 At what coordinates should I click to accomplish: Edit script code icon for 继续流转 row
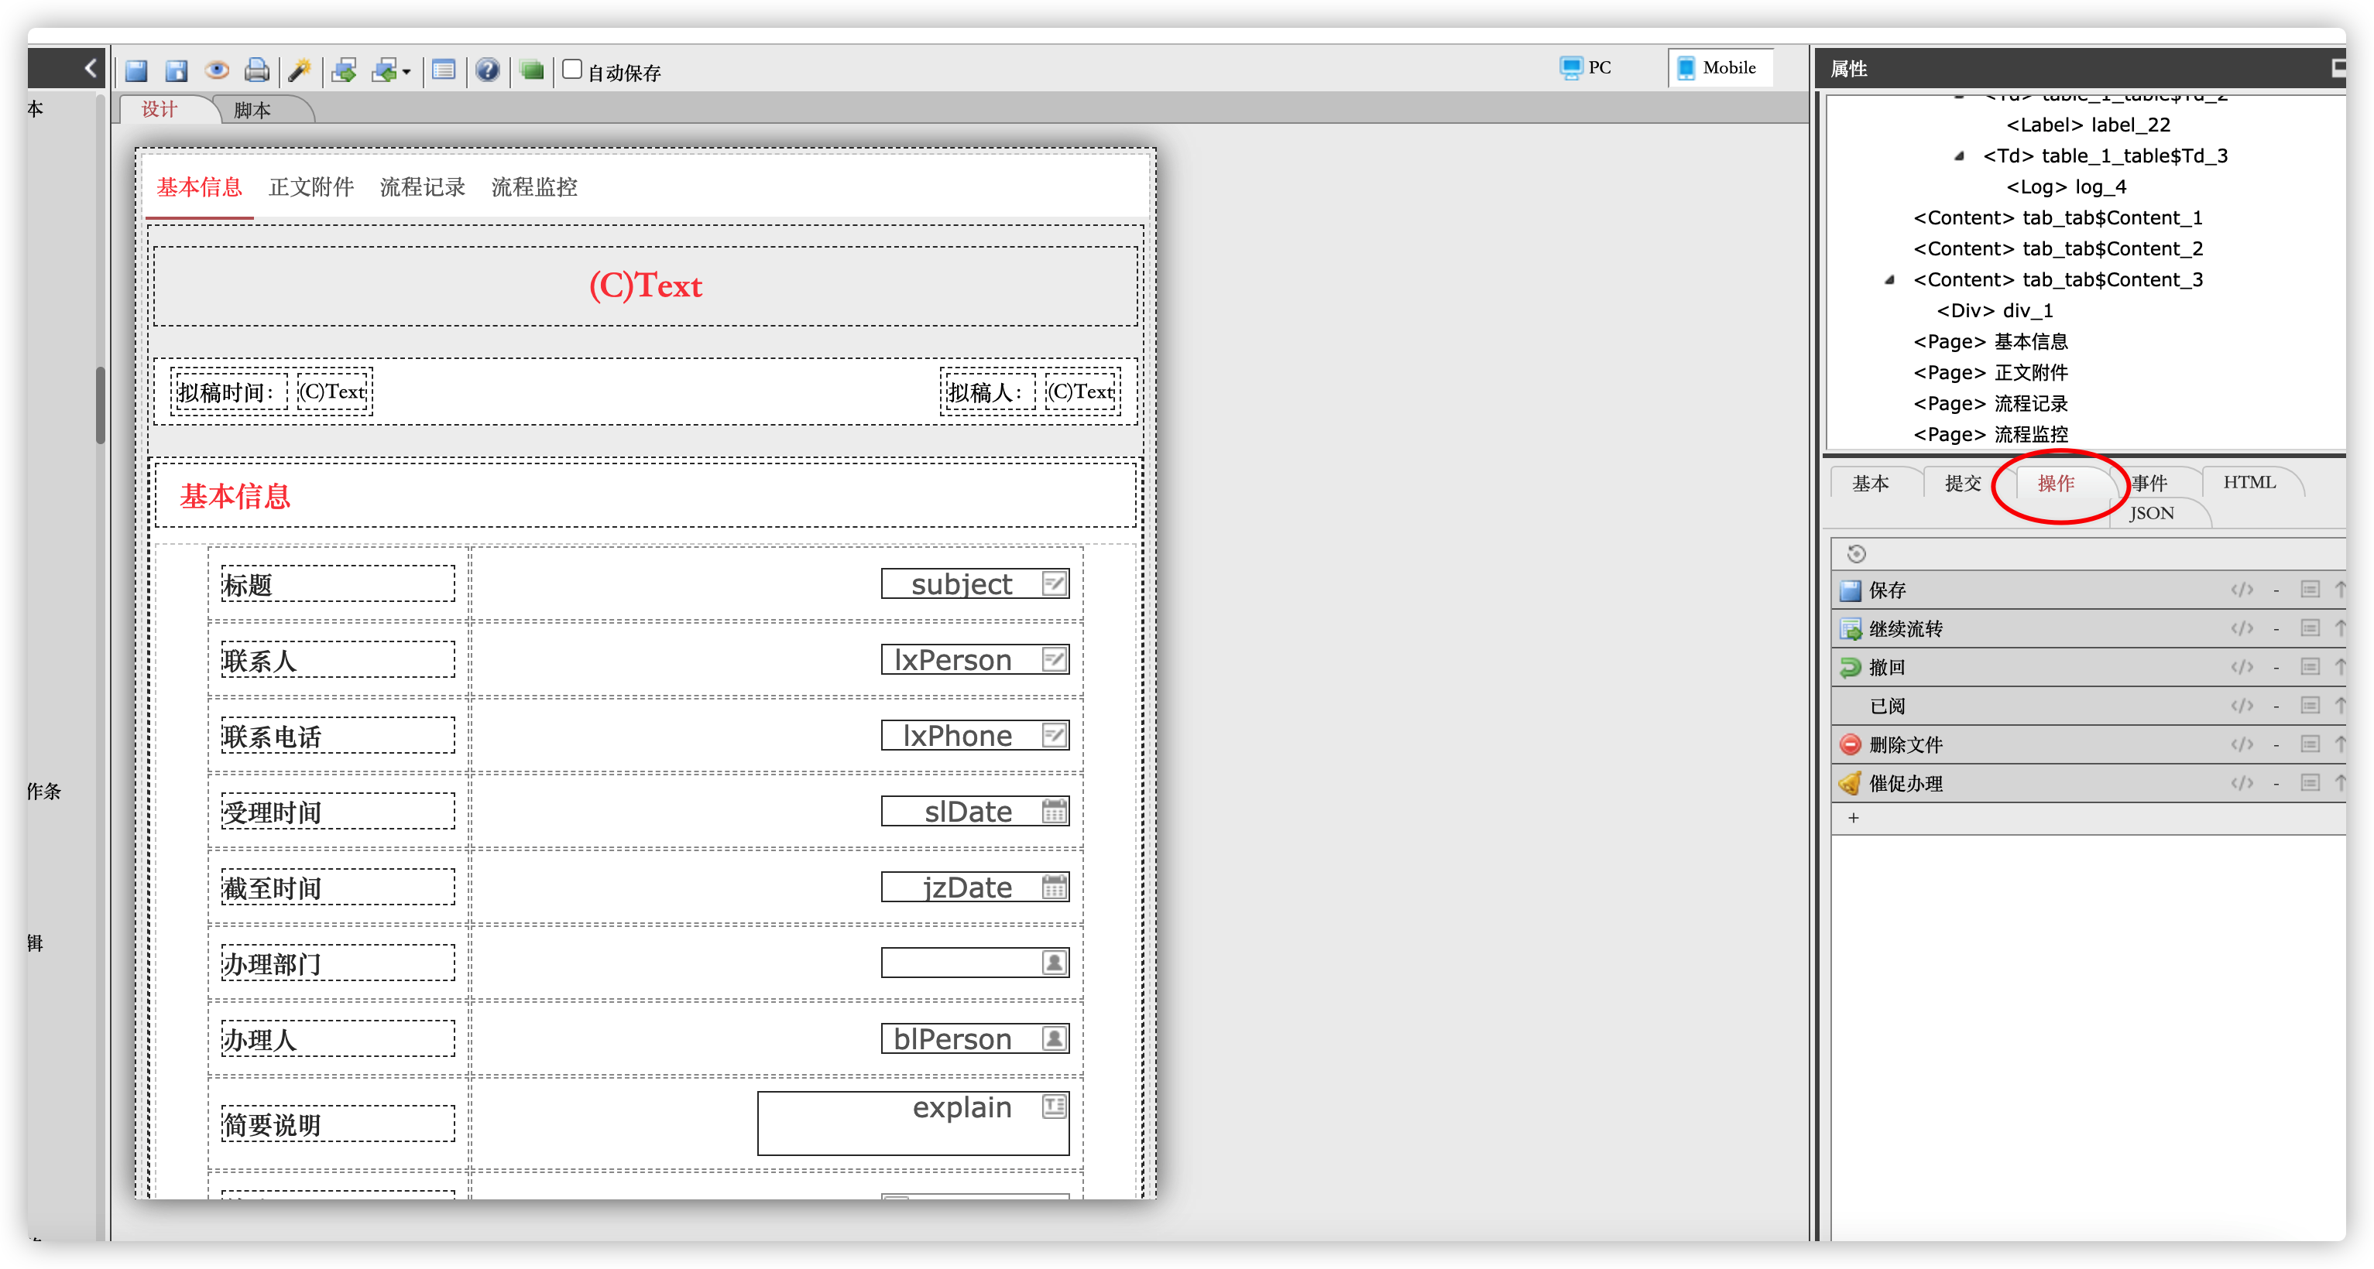(2242, 629)
